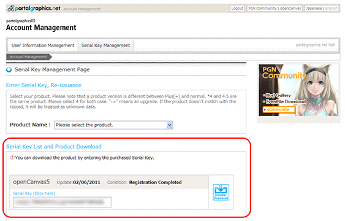Switch to User Information Management tab
This screenshot has height=221, width=345.
(43, 45)
